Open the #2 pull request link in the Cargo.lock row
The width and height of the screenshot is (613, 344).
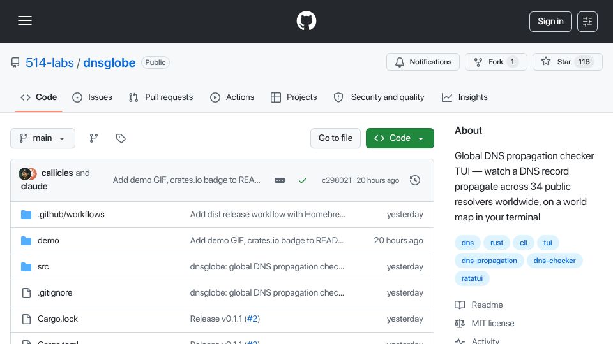point(252,319)
